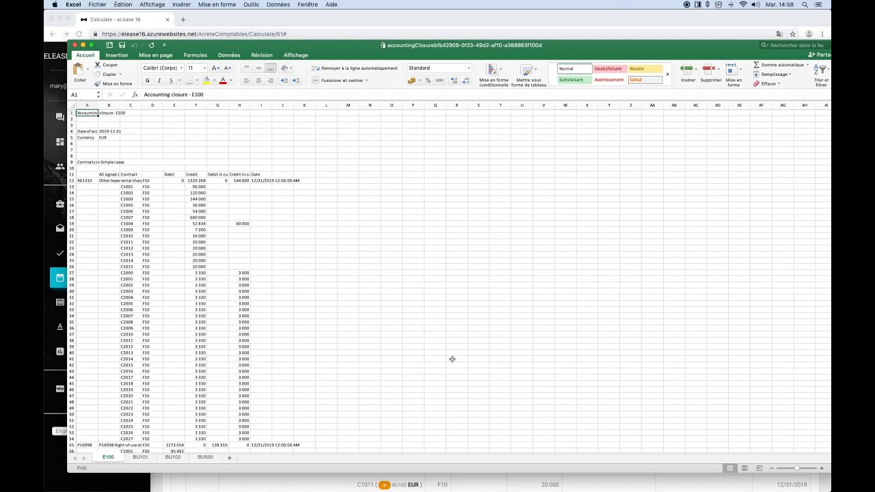This screenshot has height=492, width=875.
Task: Open Fichier in macOS menu bar
Action: (x=97, y=4)
